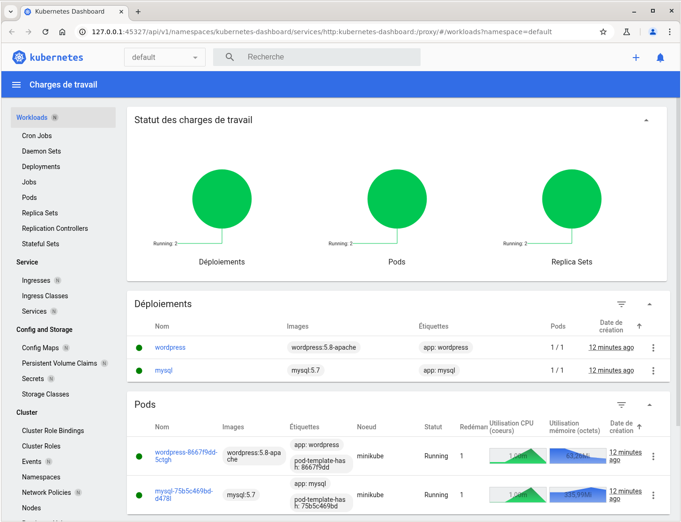Go to browser home page
The image size is (681, 522).
[x=62, y=32]
